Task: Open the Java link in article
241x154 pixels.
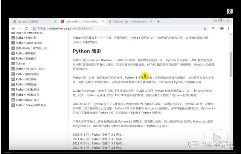Action: pyautogui.click(x=200, y=91)
